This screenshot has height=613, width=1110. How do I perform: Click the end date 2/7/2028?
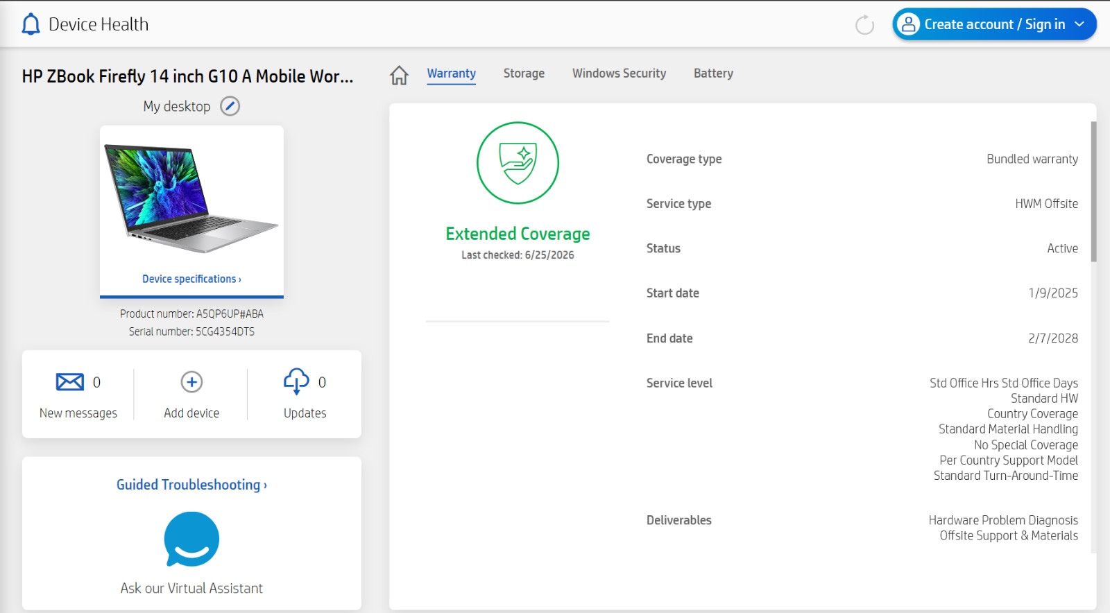pyautogui.click(x=1053, y=338)
